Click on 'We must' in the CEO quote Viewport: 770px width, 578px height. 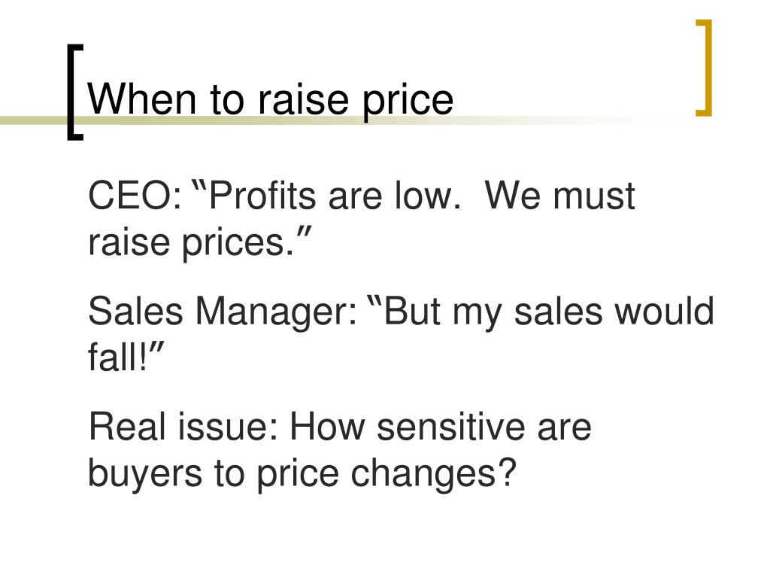pos(559,196)
